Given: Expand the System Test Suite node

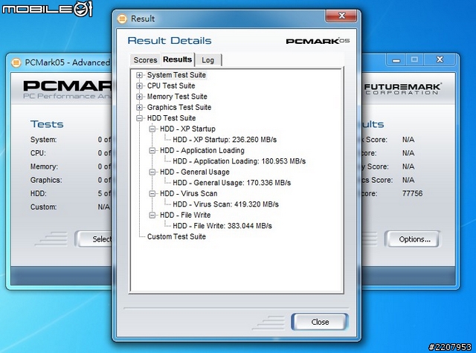Looking at the screenshot, I should (x=139, y=75).
